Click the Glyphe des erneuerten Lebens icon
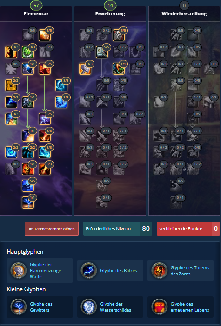Viewport: 221px width, 326px height. (x=159, y=307)
